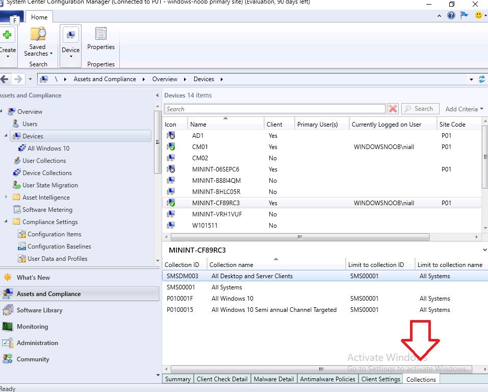Click Assets and Compliance in breadcrumb
Image resolution: width=488 pixels, height=392 pixels.
point(105,79)
